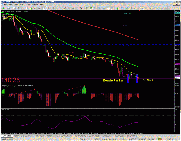The height and width of the screenshot is (141, 181).
Task: Toggle the Data Window icon
Action: (18, 8)
